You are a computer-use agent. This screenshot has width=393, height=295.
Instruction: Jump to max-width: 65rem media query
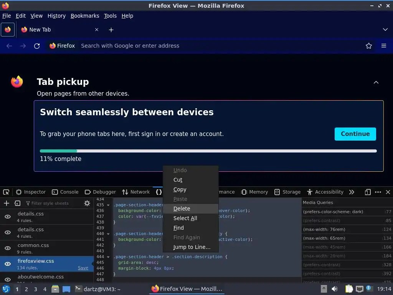tap(347, 238)
